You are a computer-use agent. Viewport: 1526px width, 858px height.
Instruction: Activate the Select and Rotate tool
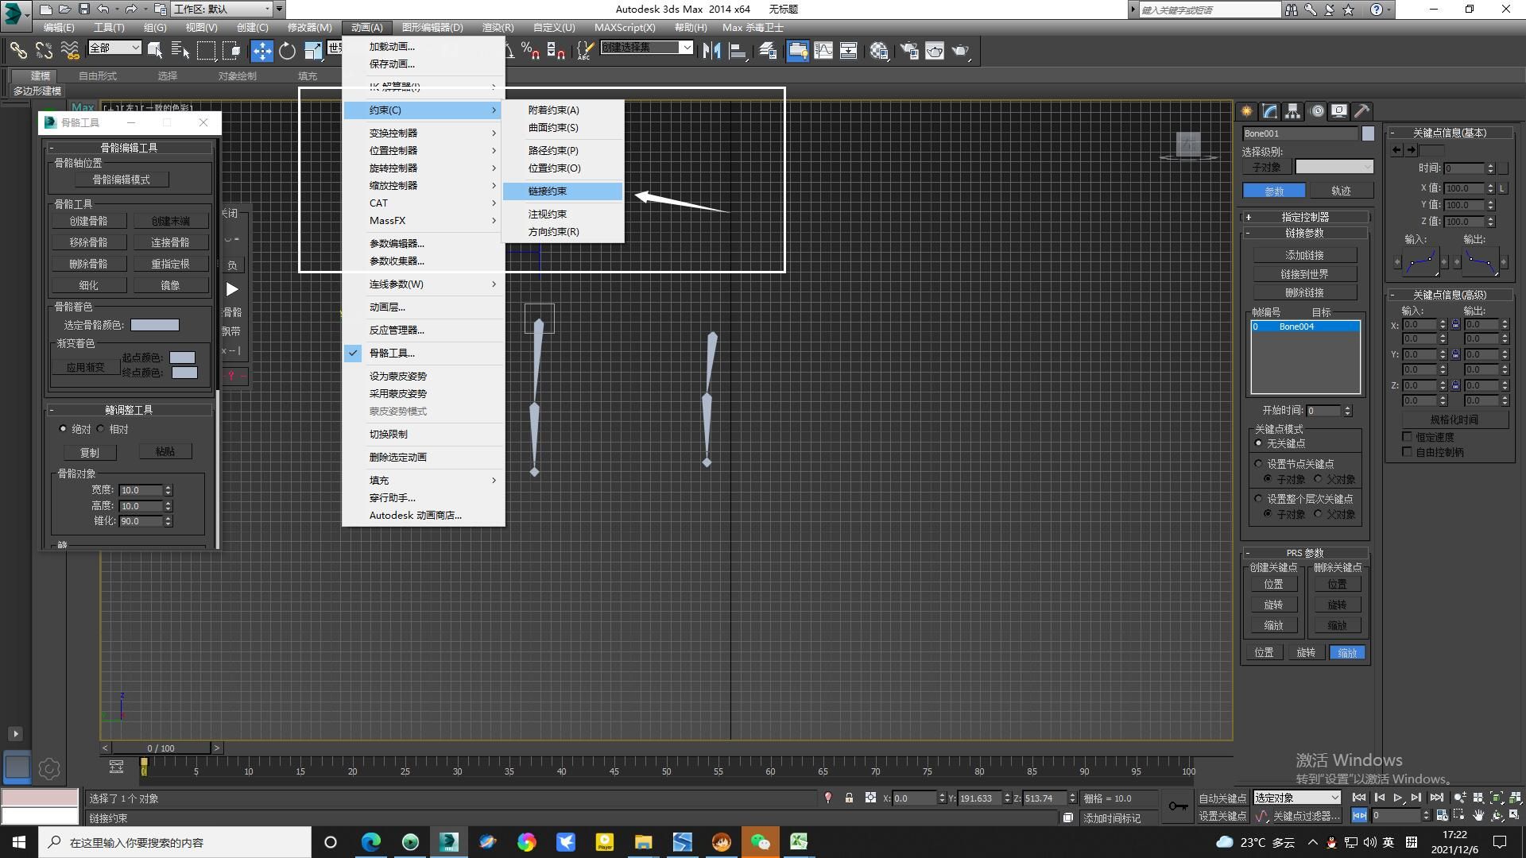287,51
